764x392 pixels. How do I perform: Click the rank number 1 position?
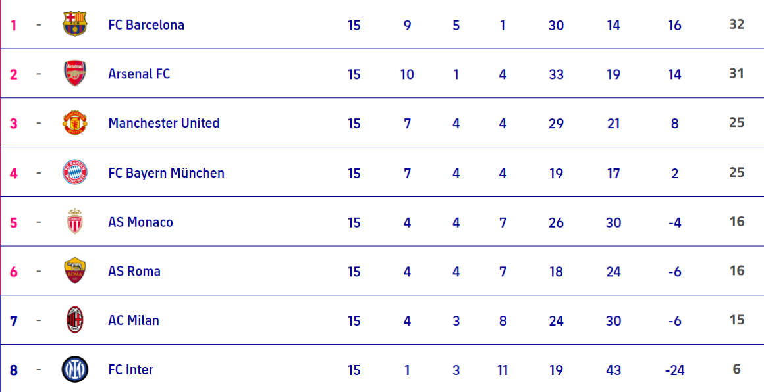(13, 25)
